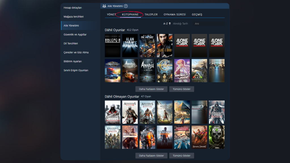The height and width of the screenshot is (163, 290).
Task: Open Hesap detayları in the sidebar
Action: point(73,8)
